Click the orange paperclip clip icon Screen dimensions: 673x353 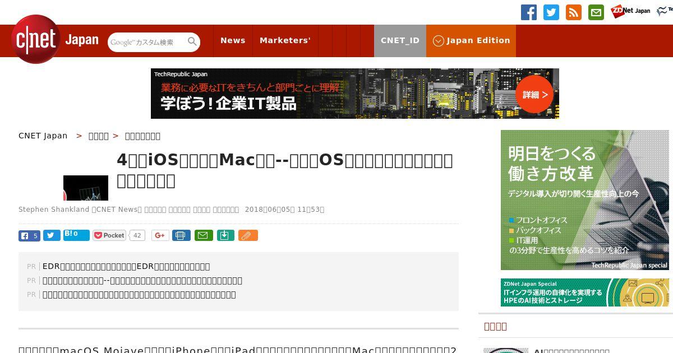coord(248,235)
